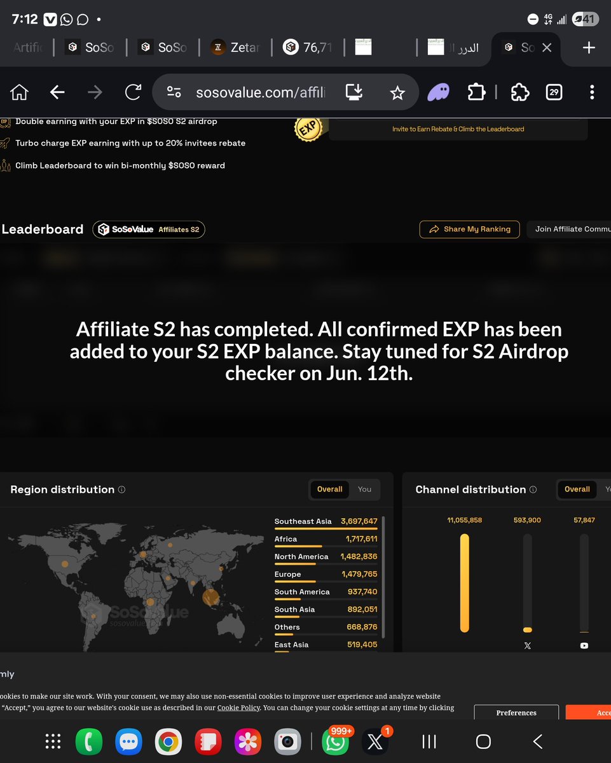Viewport: 611px width, 763px height.
Task: Click the North America region row
Action: click(326, 558)
